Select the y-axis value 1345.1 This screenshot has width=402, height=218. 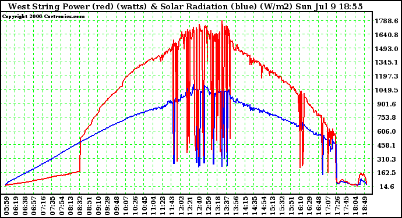pos(387,62)
